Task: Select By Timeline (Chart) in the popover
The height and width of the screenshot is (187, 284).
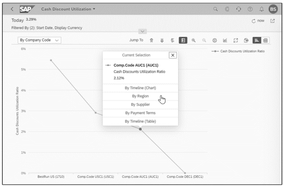Action: (140, 88)
